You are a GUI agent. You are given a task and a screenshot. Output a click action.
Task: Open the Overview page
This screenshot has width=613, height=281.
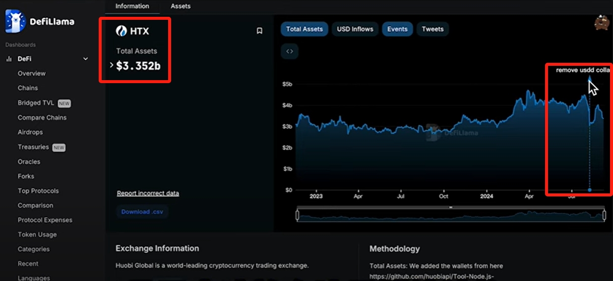pos(31,73)
